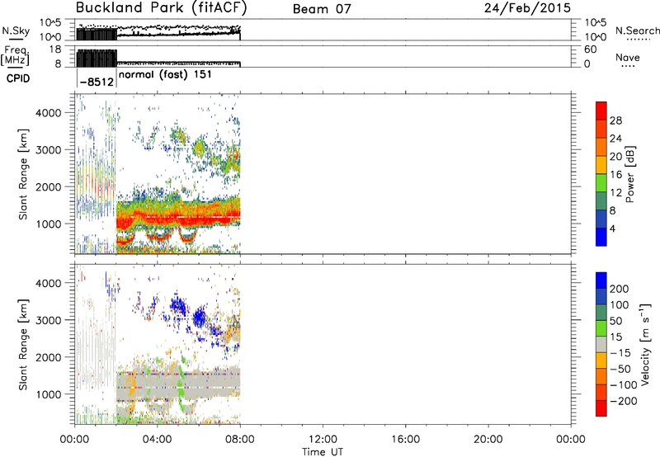Click the 'normal (fast) 151' mode text

166,75
